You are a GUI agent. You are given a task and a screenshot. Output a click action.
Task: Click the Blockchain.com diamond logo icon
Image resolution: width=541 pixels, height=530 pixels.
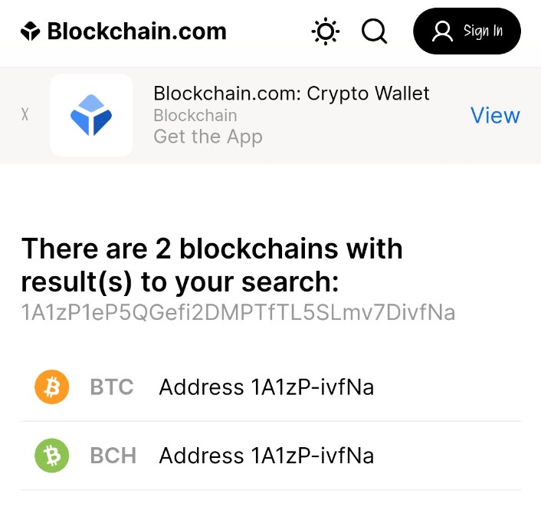(30, 31)
